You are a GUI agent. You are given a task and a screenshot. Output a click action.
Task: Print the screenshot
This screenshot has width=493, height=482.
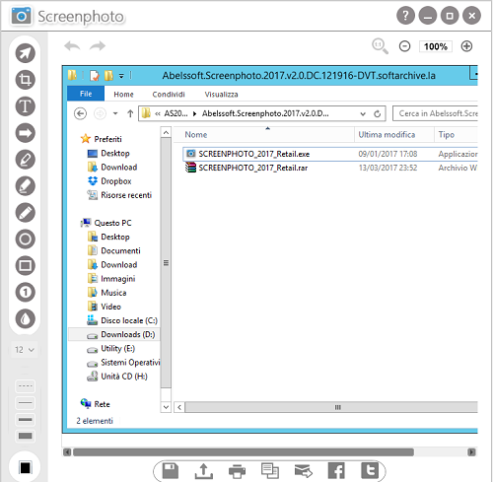tap(237, 471)
